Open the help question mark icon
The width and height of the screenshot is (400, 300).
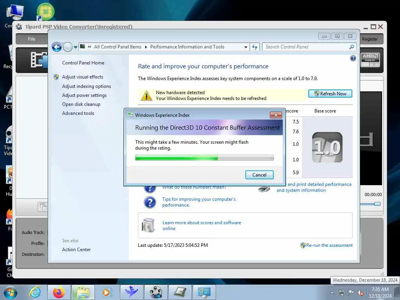pos(353,59)
